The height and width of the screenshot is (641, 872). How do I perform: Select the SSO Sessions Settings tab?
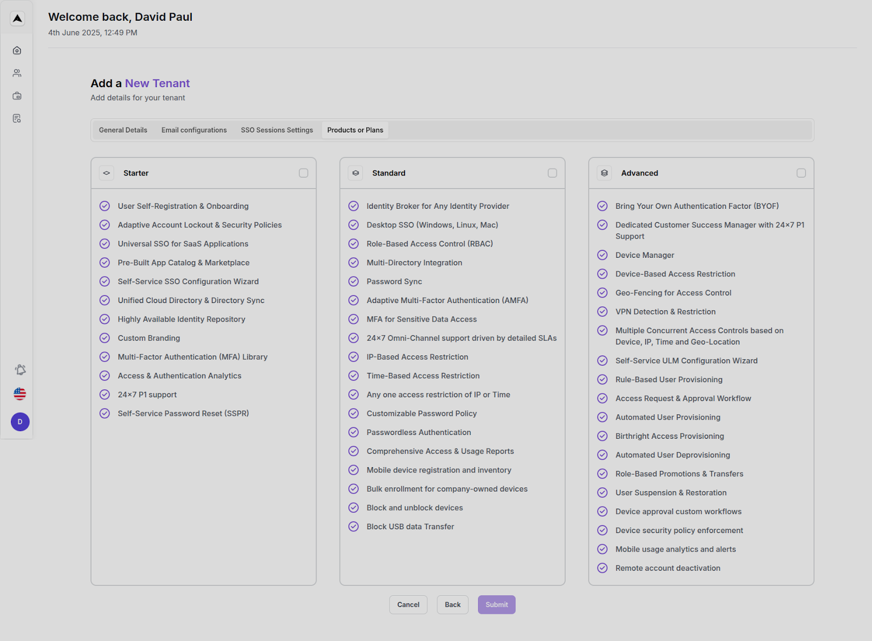click(276, 130)
